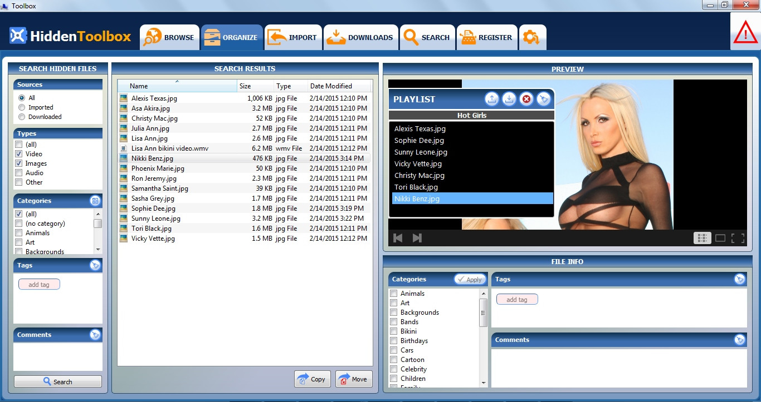Click the Categories grid icon in search panel
The height and width of the screenshot is (402, 761).
tap(95, 201)
